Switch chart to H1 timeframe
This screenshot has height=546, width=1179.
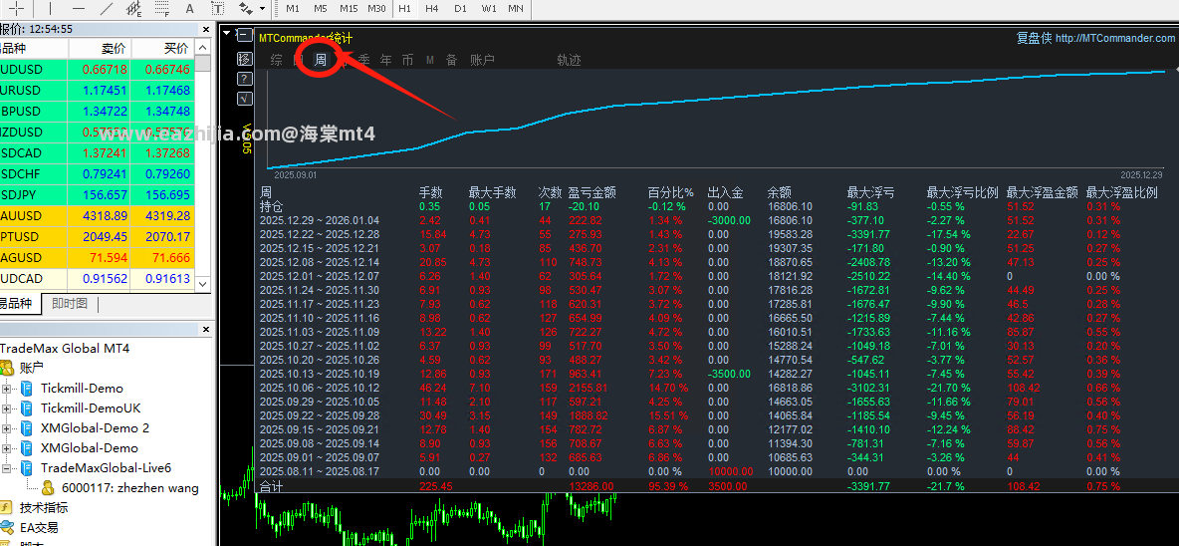(404, 9)
